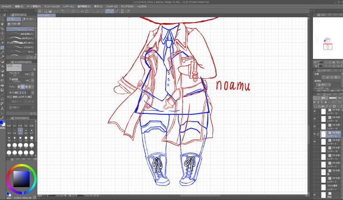Select the lasso selection tool
This screenshot has width=343, height=200.
[2, 38]
